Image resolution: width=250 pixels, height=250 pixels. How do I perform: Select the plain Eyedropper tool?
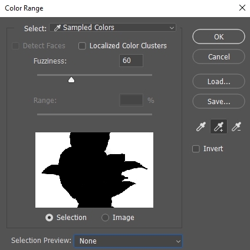point(201,126)
